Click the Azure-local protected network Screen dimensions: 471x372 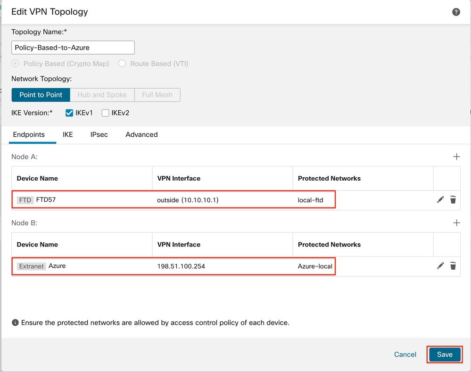point(315,266)
